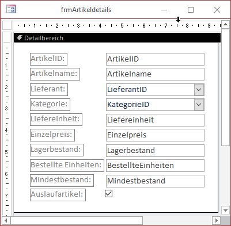231x226 pixels.
Task: Click the 'Kategorie:' label
Action: point(50,105)
